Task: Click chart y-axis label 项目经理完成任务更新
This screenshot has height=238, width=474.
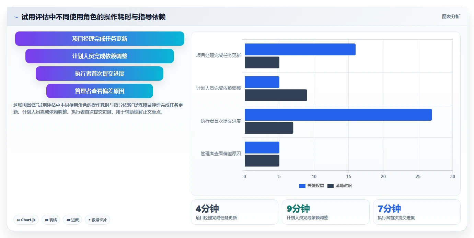Action: 219,55
